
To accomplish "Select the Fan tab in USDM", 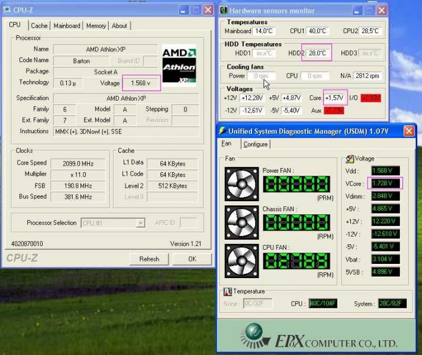I will (x=226, y=143).
